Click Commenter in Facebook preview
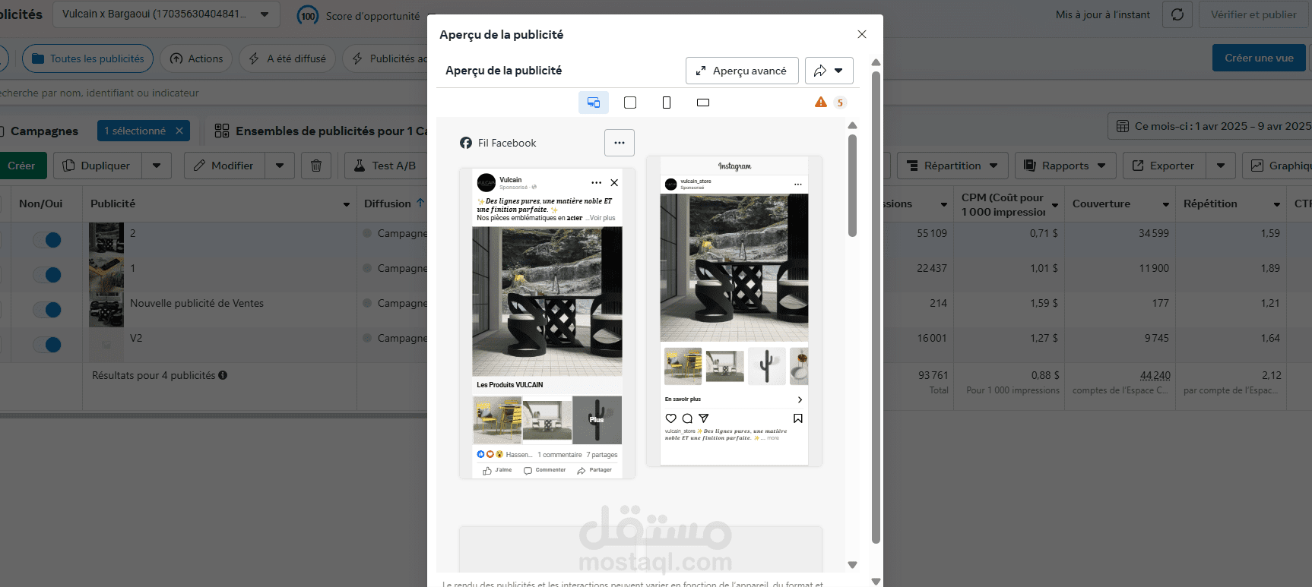This screenshot has width=1312, height=587. 545,470
